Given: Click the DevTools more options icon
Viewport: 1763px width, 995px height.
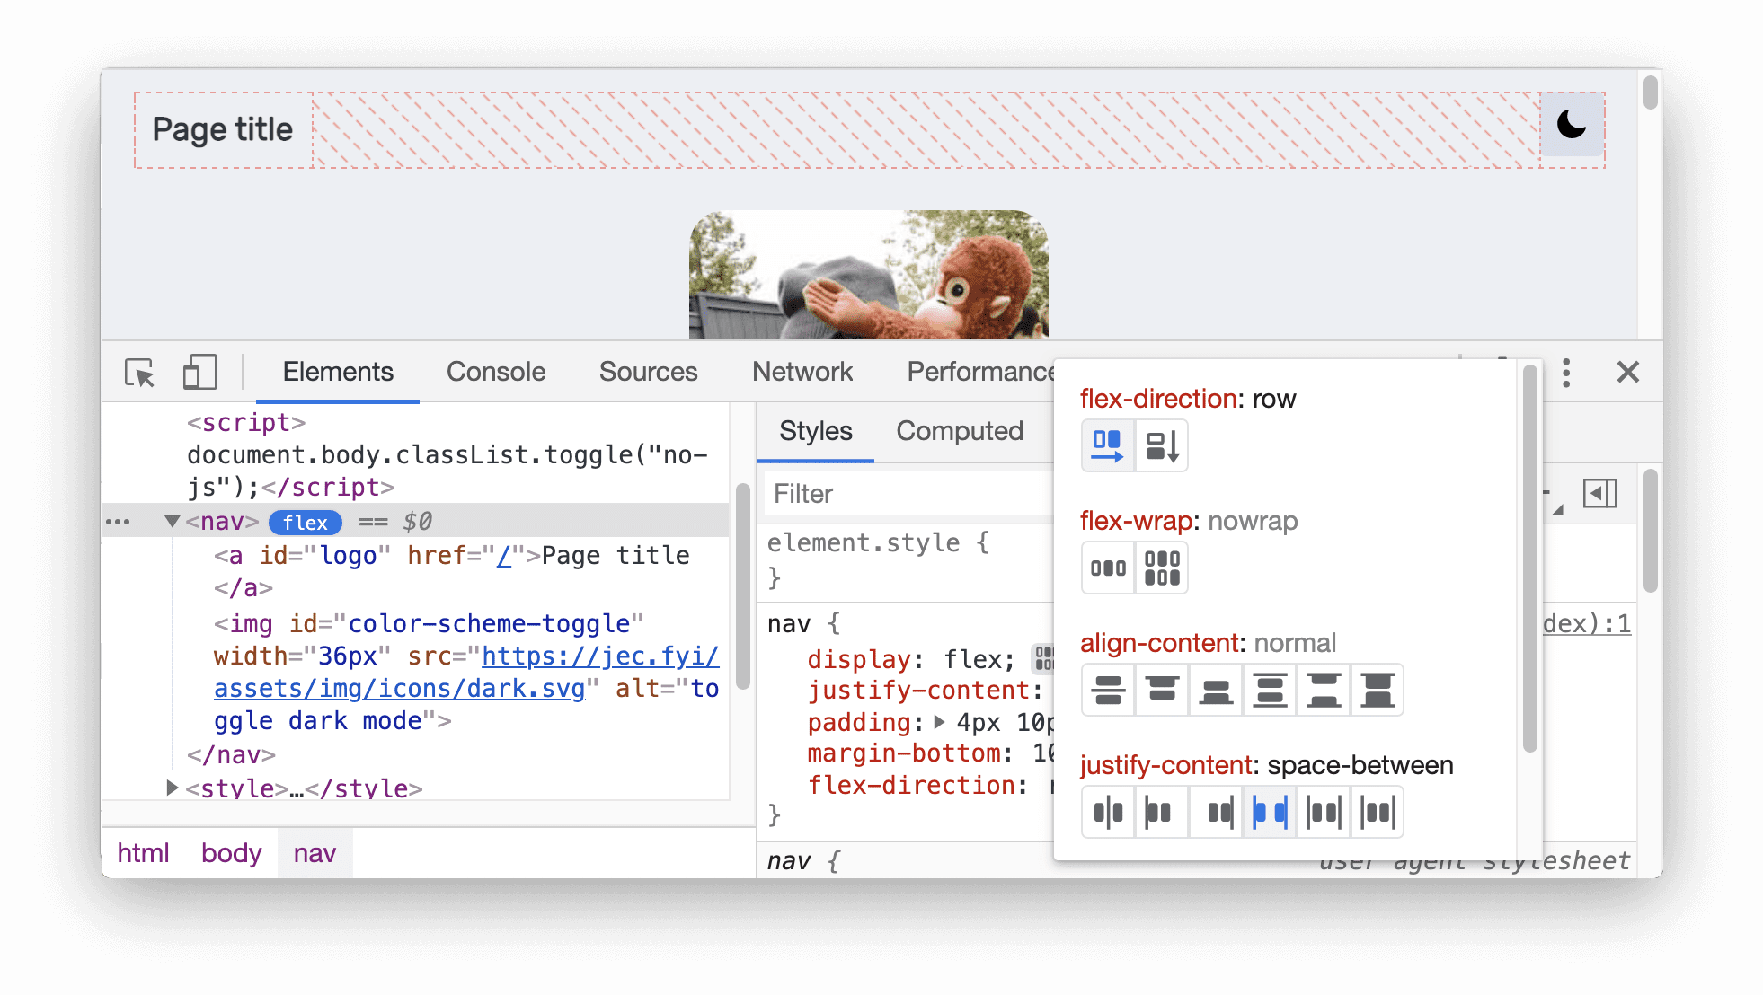Looking at the screenshot, I should [x=1565, y=372].
